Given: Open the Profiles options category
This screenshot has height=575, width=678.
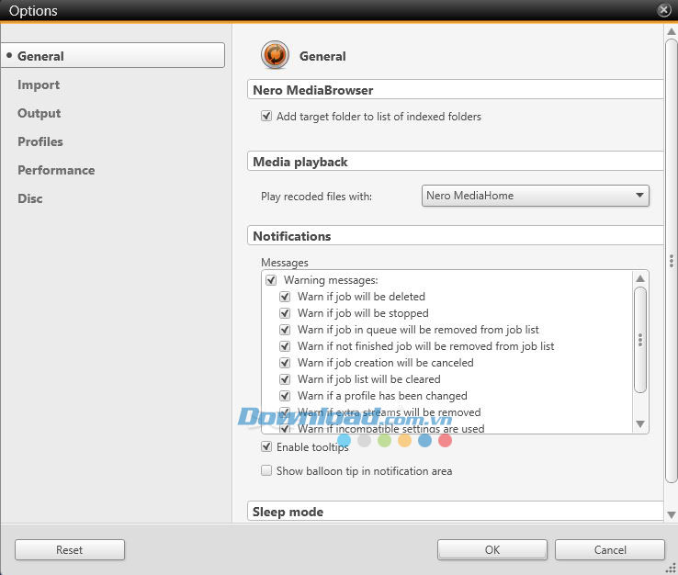Looking at the screenshot, I should click(x=40, y=141).
